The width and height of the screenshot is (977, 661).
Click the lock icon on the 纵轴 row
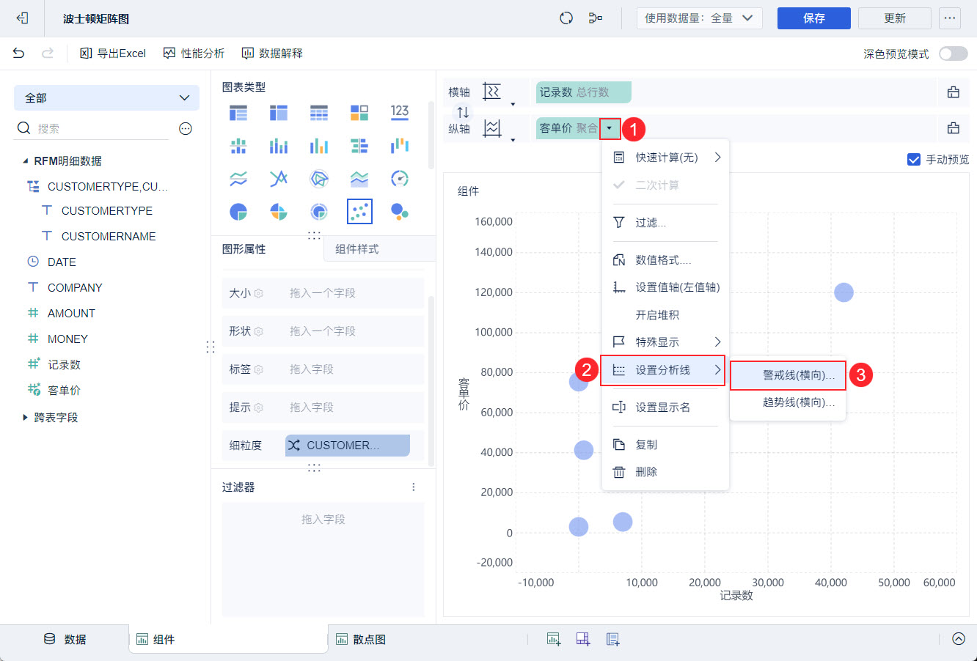point(954,128)
